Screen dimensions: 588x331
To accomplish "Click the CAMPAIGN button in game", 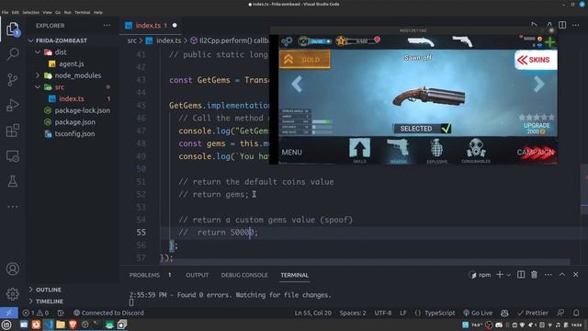I will tap(536, 153).
